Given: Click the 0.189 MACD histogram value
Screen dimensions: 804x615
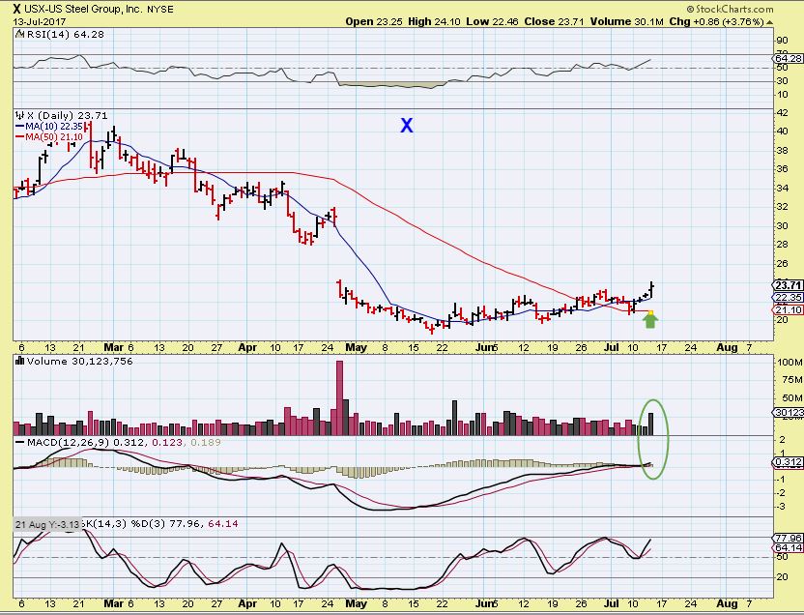Looking at the screenshot, I should [206, 442].
